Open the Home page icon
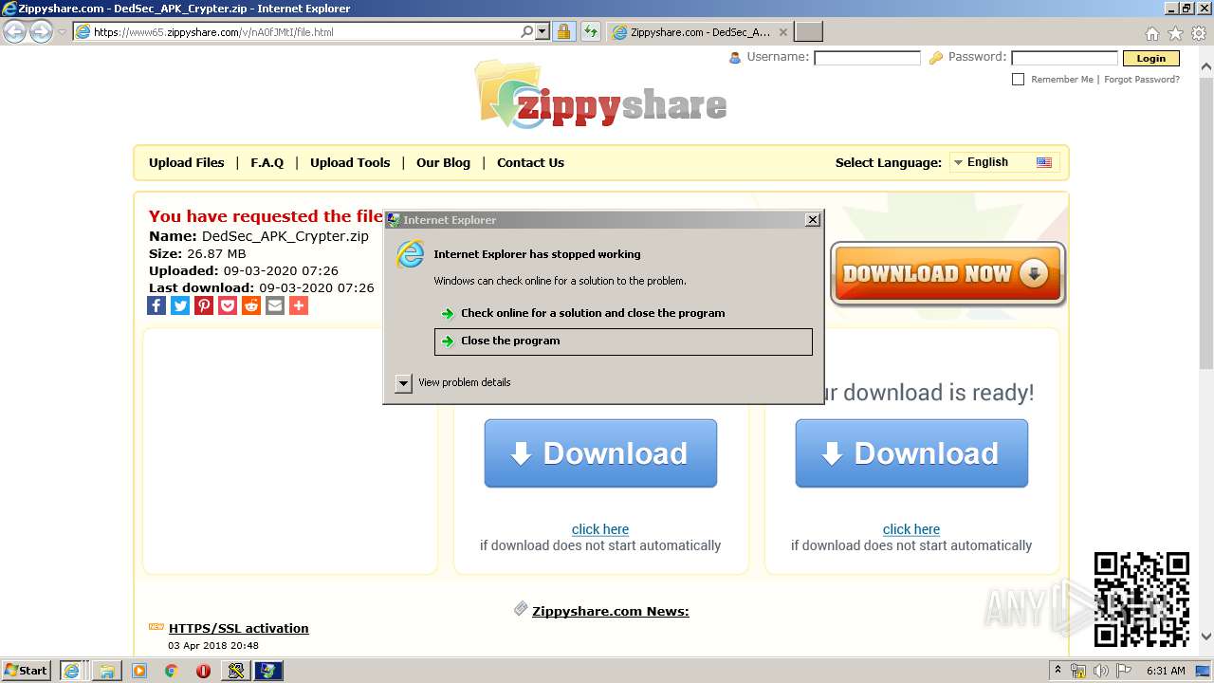 click(1151, 33)
